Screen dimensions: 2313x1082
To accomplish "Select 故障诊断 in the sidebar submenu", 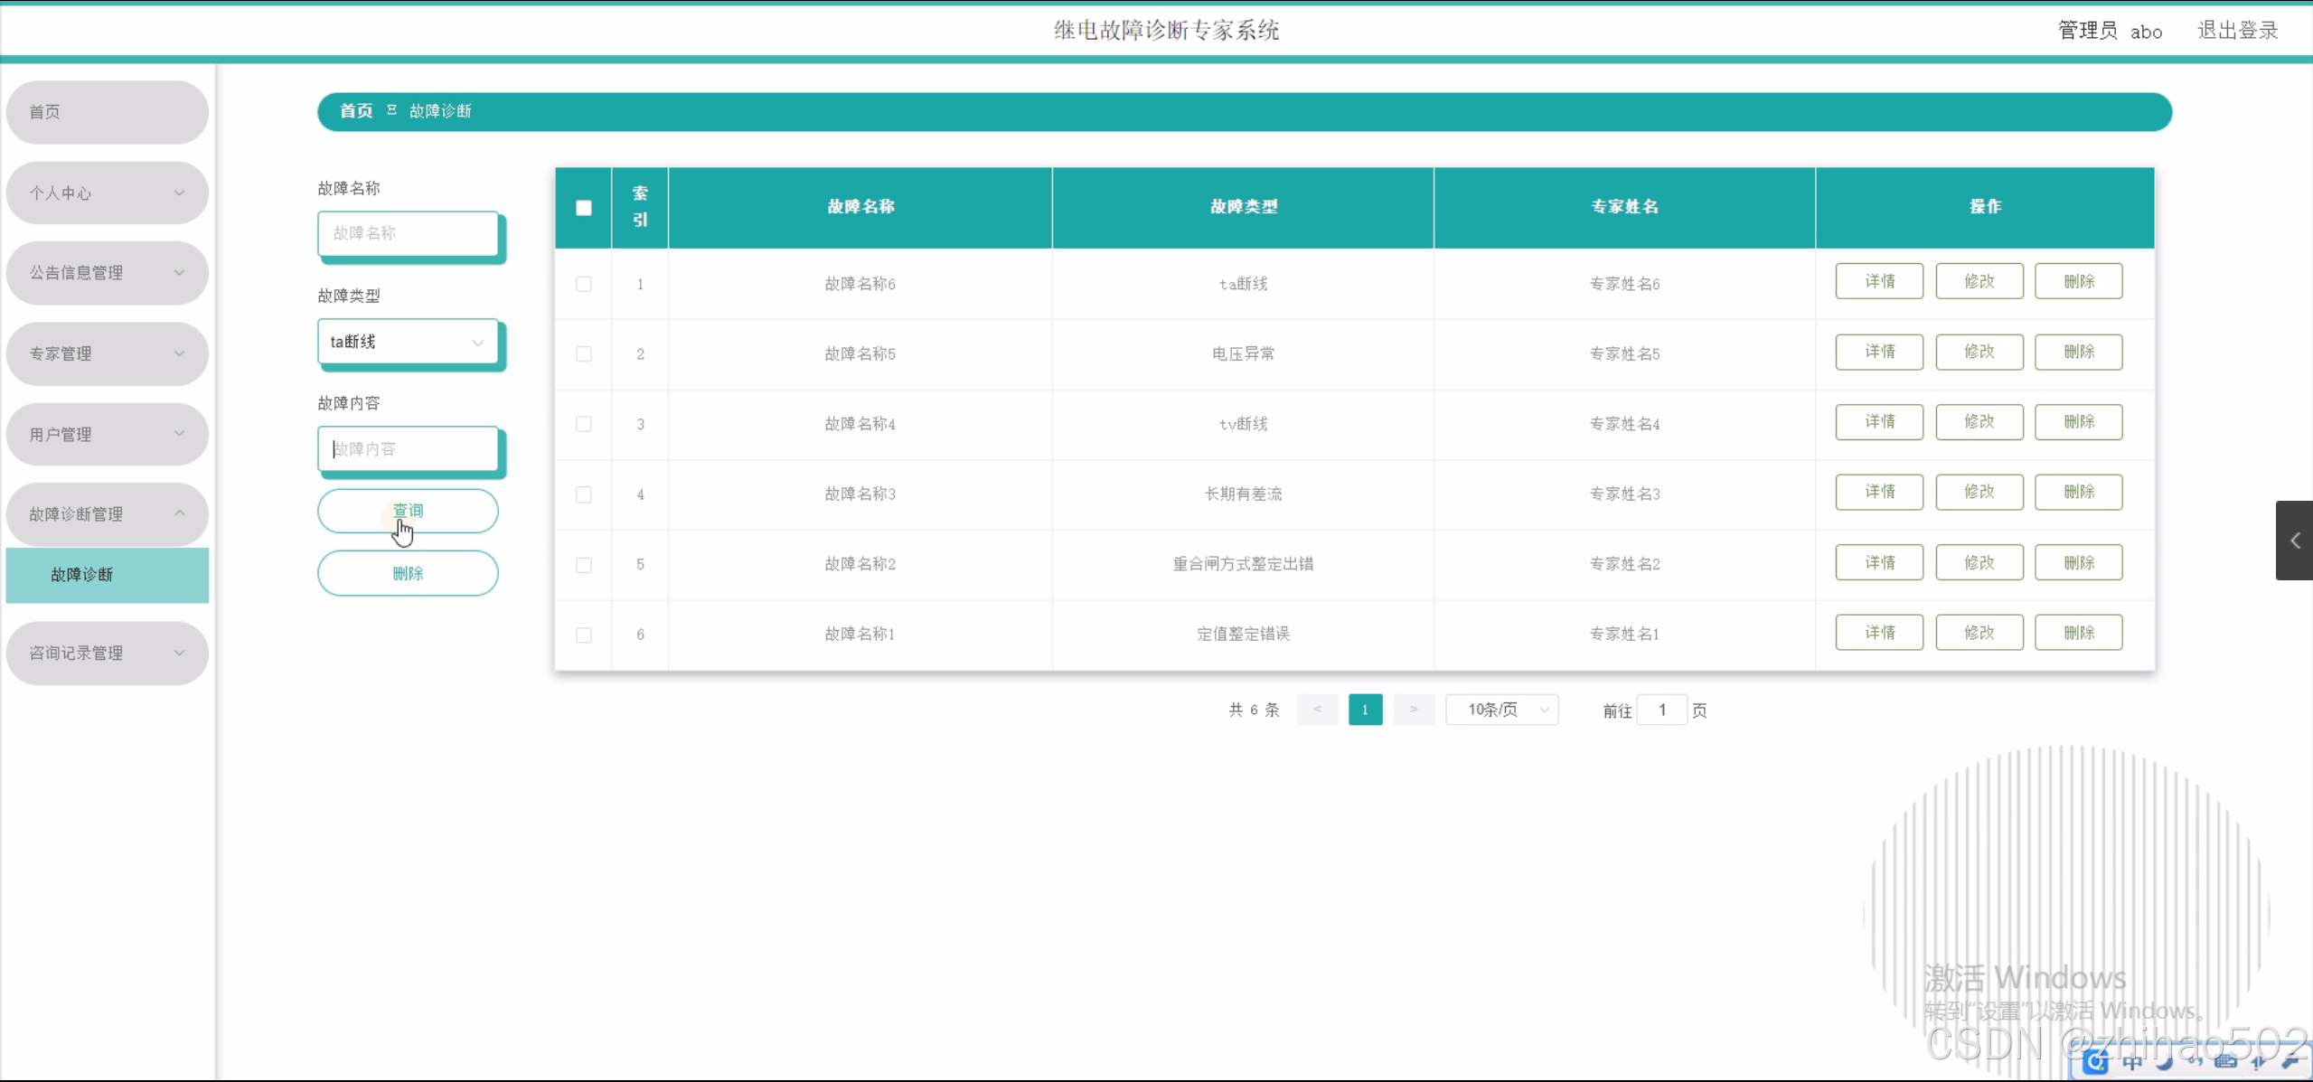I will 107,575.
